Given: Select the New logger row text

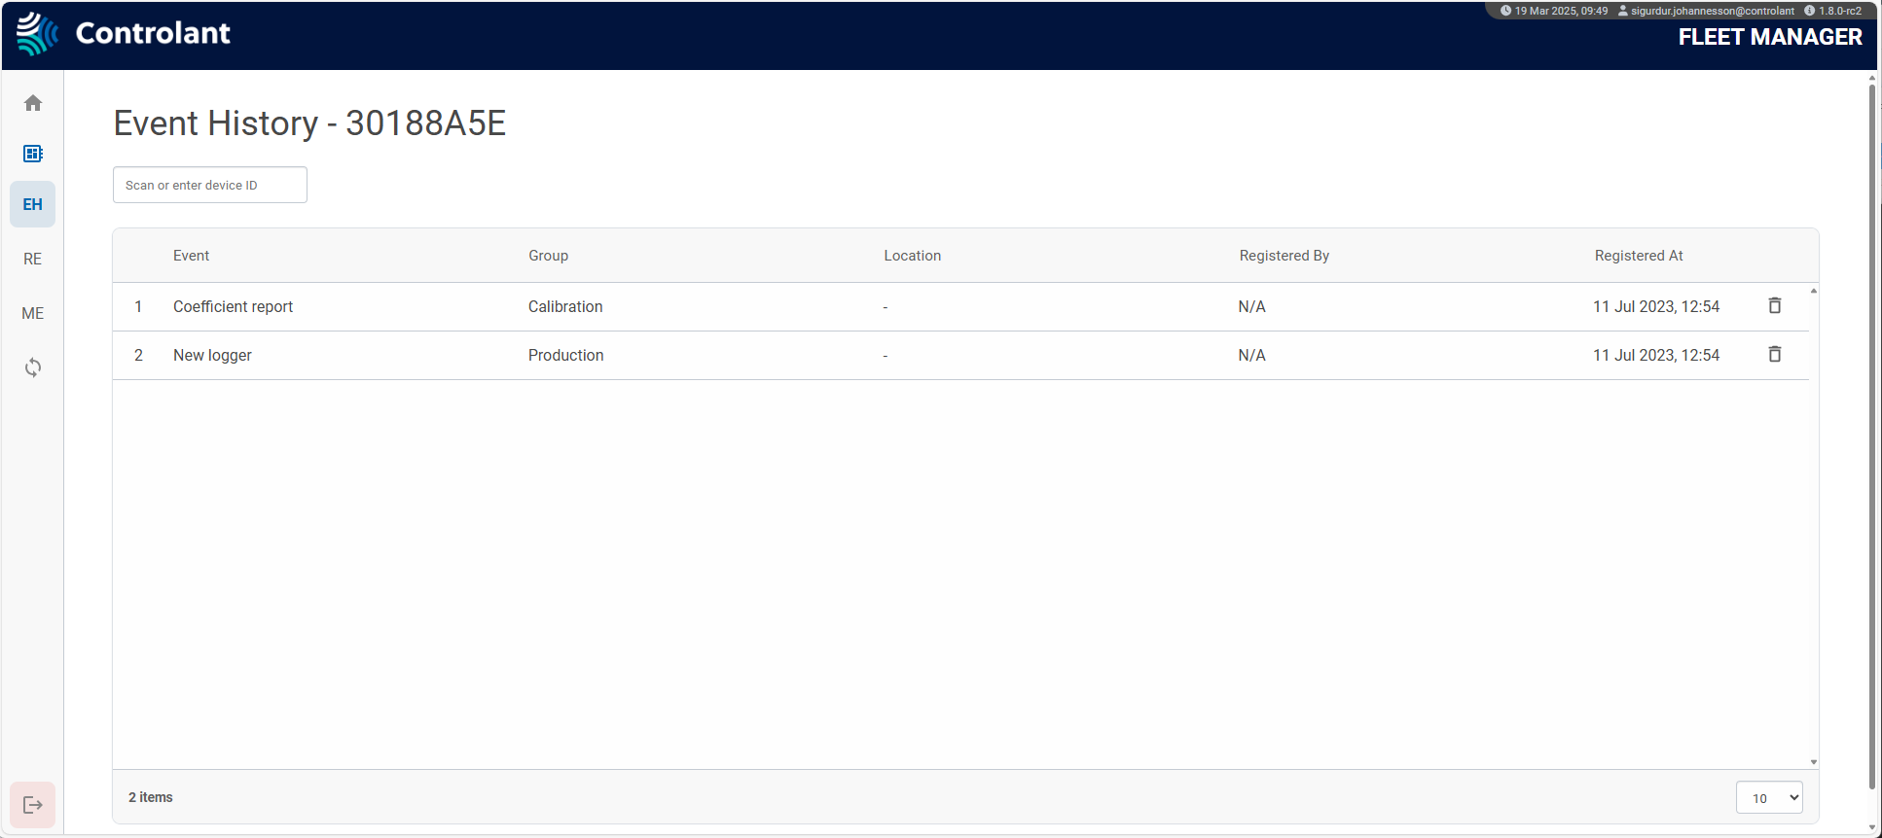Looking at the screenshot, I should (212, 355).
